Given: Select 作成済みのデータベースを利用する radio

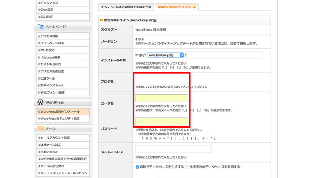Looking at the screenshot, I should click(187, 167).
